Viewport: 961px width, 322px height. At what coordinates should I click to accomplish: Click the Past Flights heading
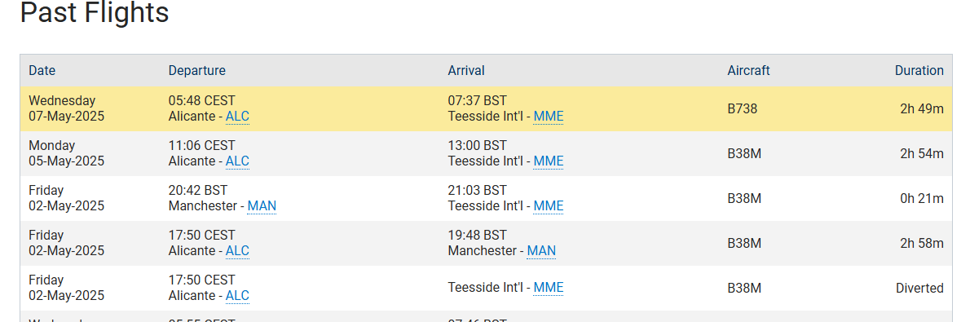[x=95, y=12]
